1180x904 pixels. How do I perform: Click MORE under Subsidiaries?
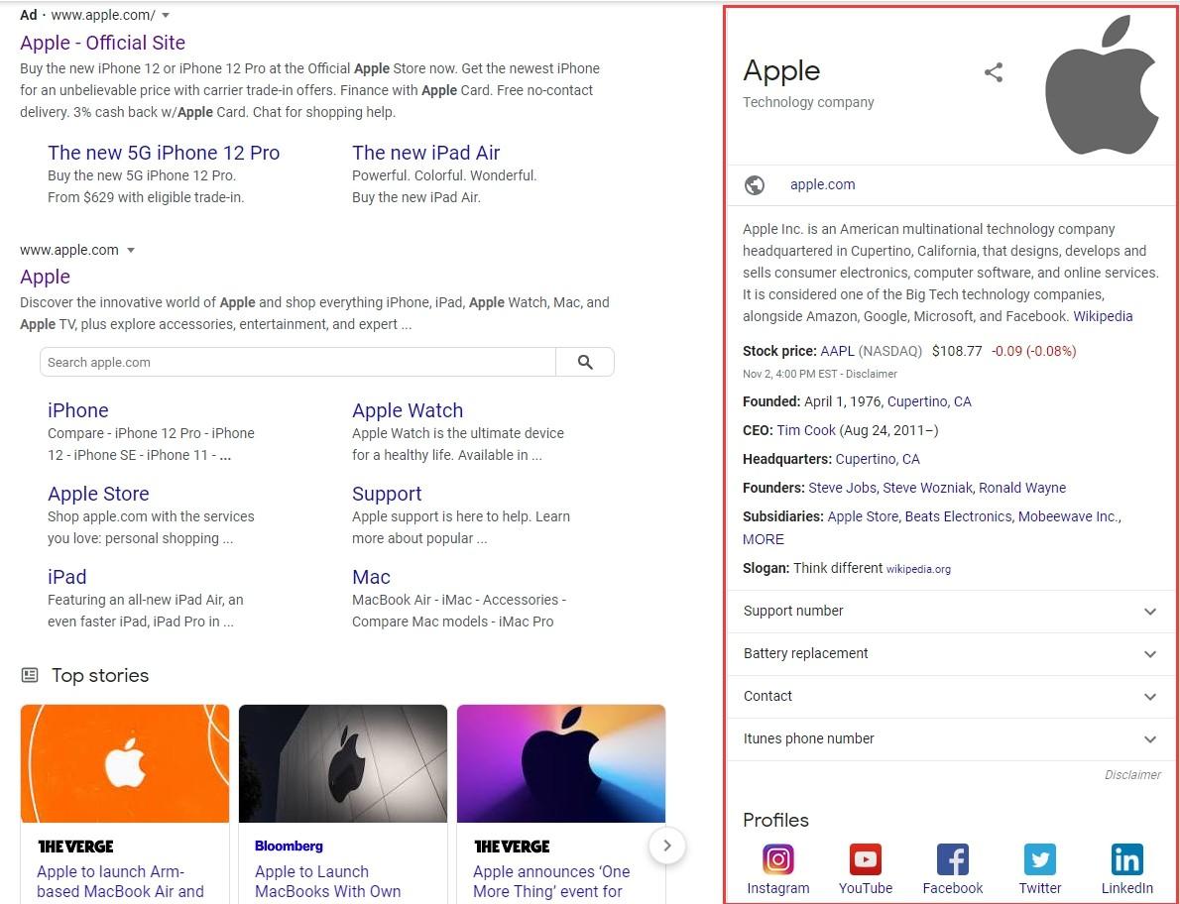[x=764, y=539]
